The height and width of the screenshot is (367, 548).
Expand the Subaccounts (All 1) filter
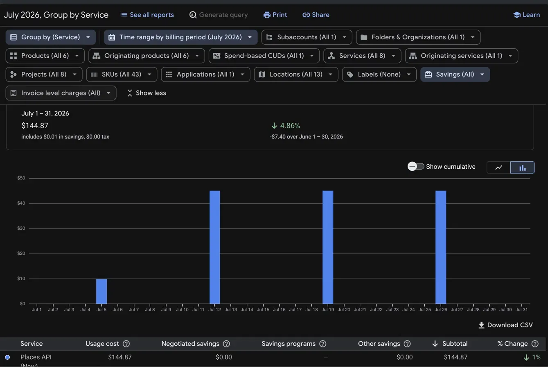(307, 37)
